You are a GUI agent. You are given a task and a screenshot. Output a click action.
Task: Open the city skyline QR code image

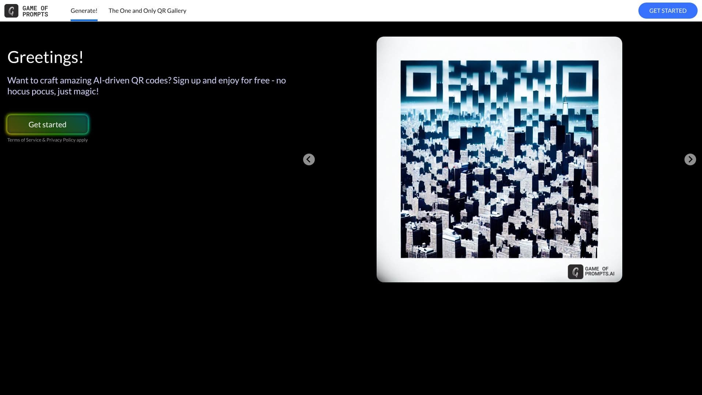(499, 159)
